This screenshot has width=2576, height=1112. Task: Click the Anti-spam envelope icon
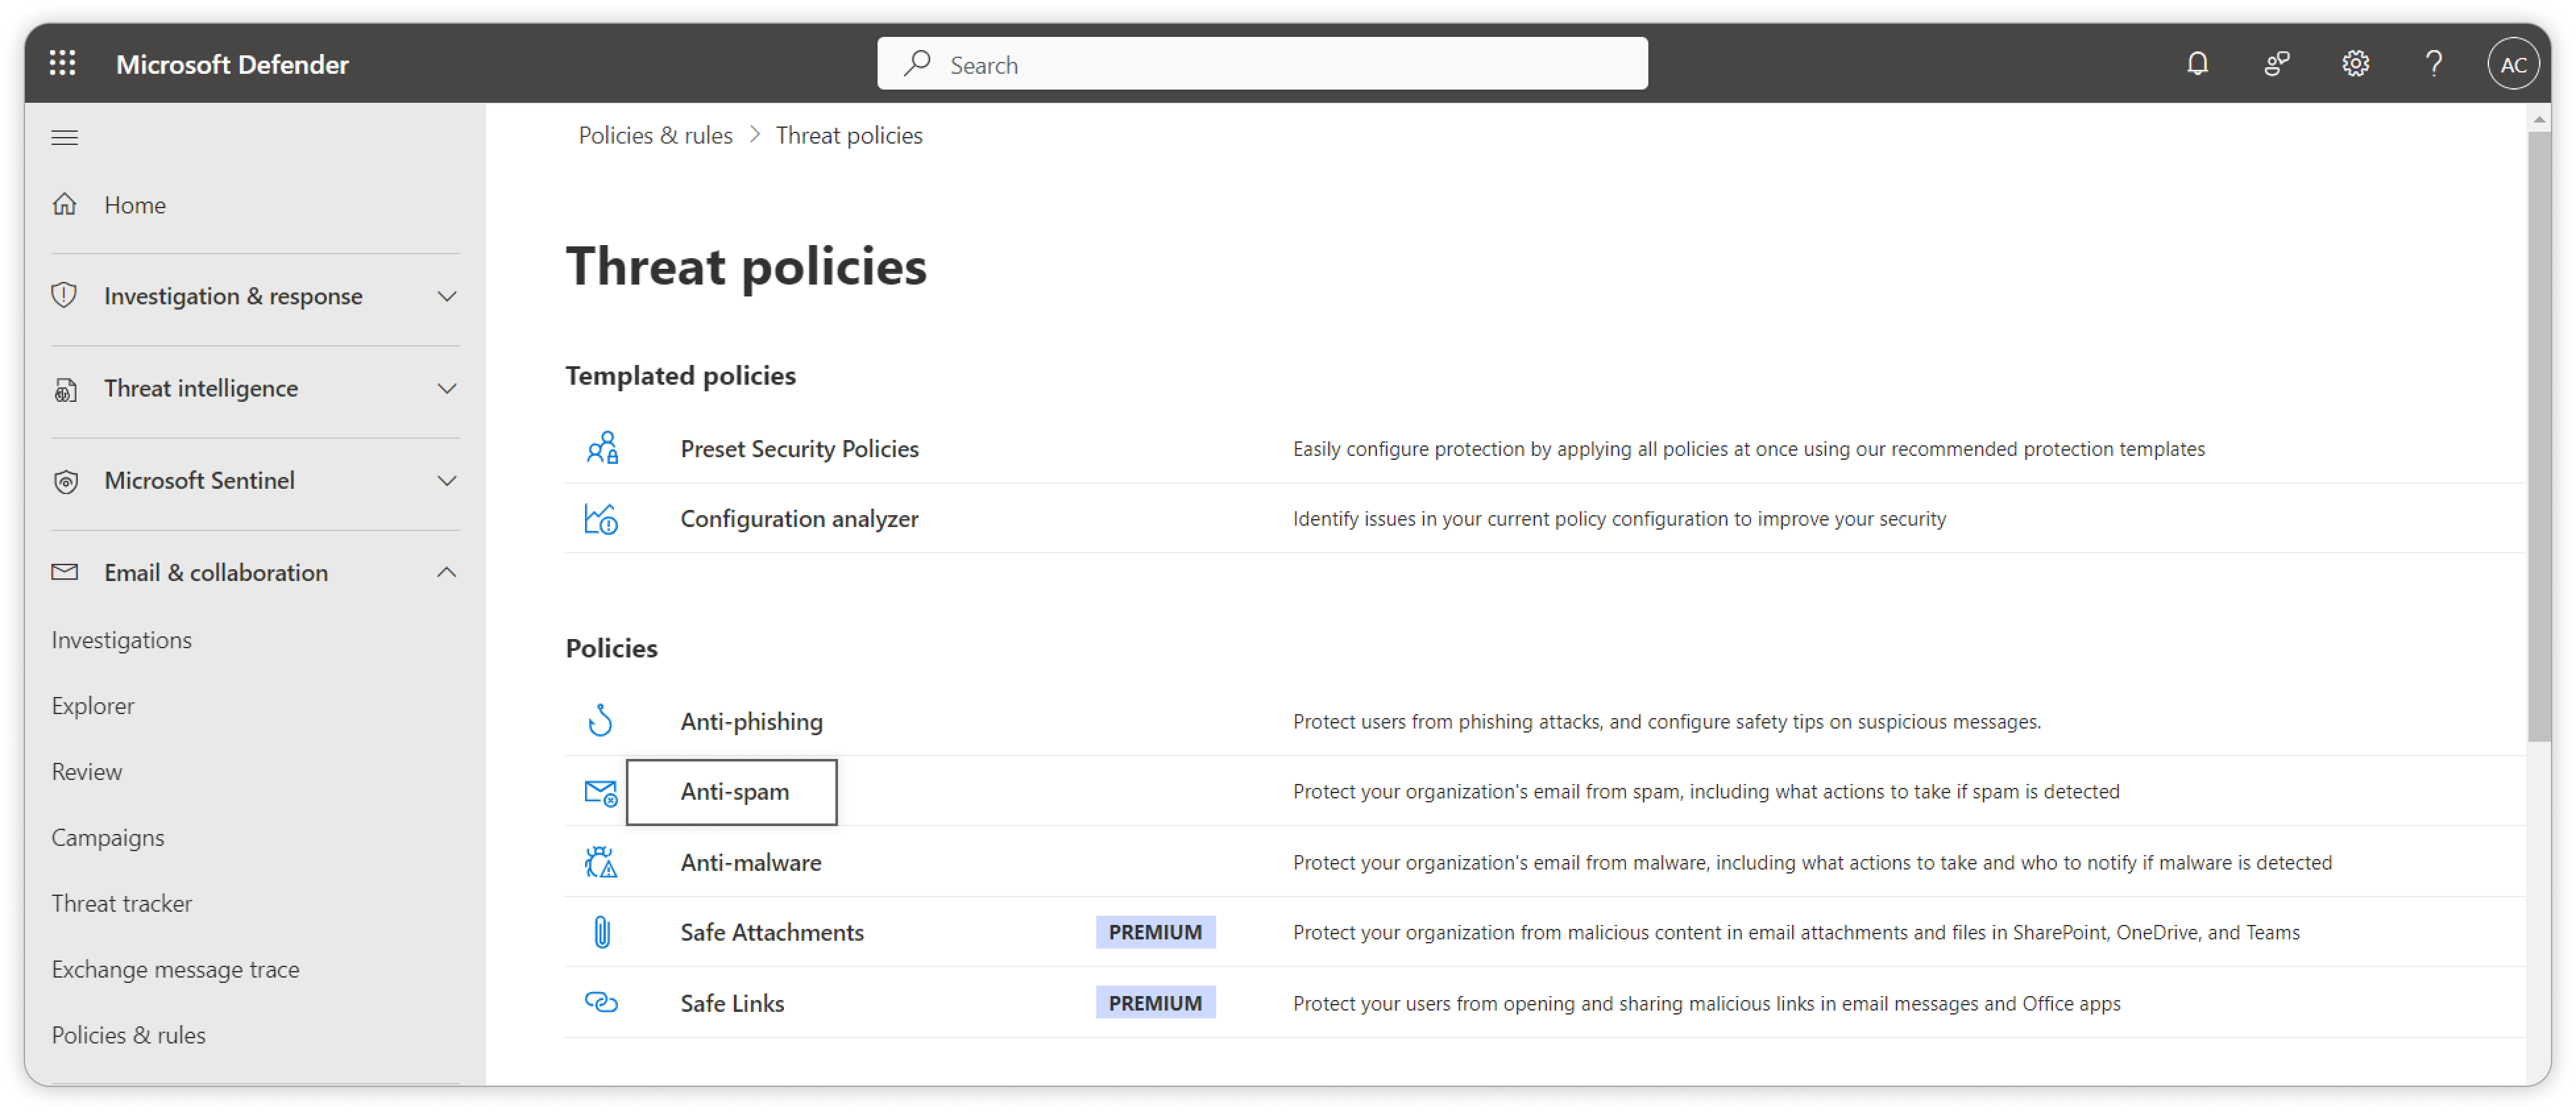tap(601, 792)
